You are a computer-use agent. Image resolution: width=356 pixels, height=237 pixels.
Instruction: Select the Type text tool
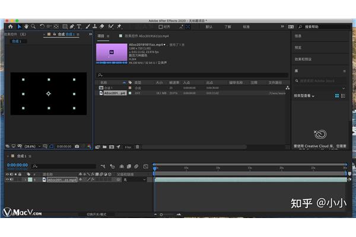[79, 27]
